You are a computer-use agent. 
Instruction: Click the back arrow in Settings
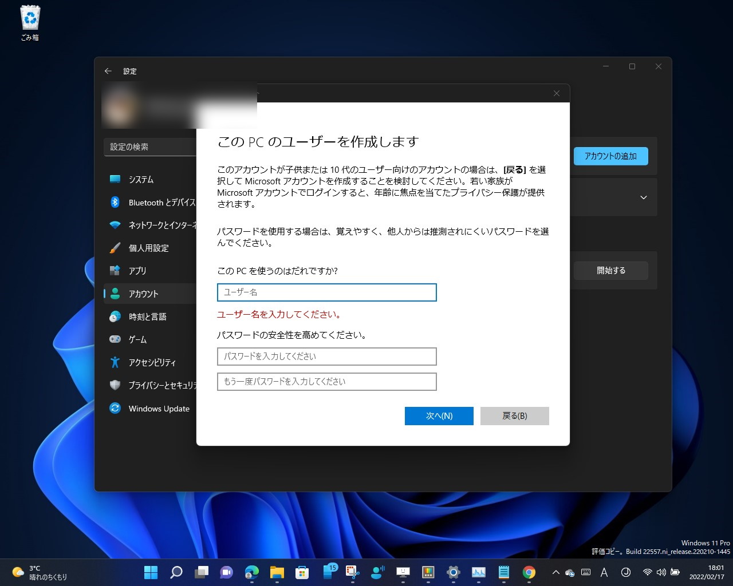108,71
